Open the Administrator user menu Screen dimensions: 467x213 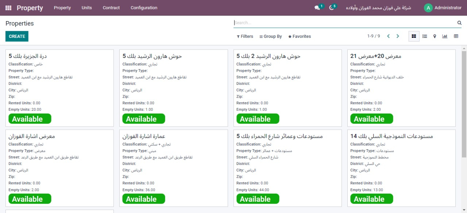click(443, 8)
